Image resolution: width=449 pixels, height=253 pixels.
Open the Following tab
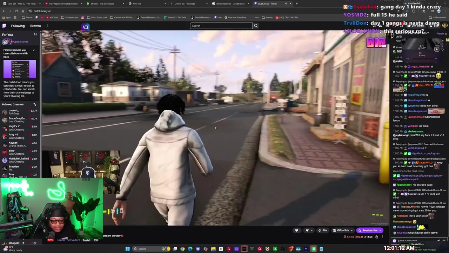(x=18, y=26)
